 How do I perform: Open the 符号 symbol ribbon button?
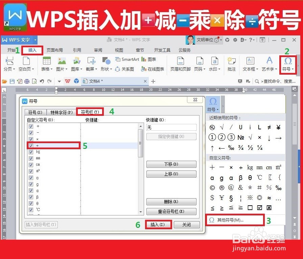tap(288, 64)
